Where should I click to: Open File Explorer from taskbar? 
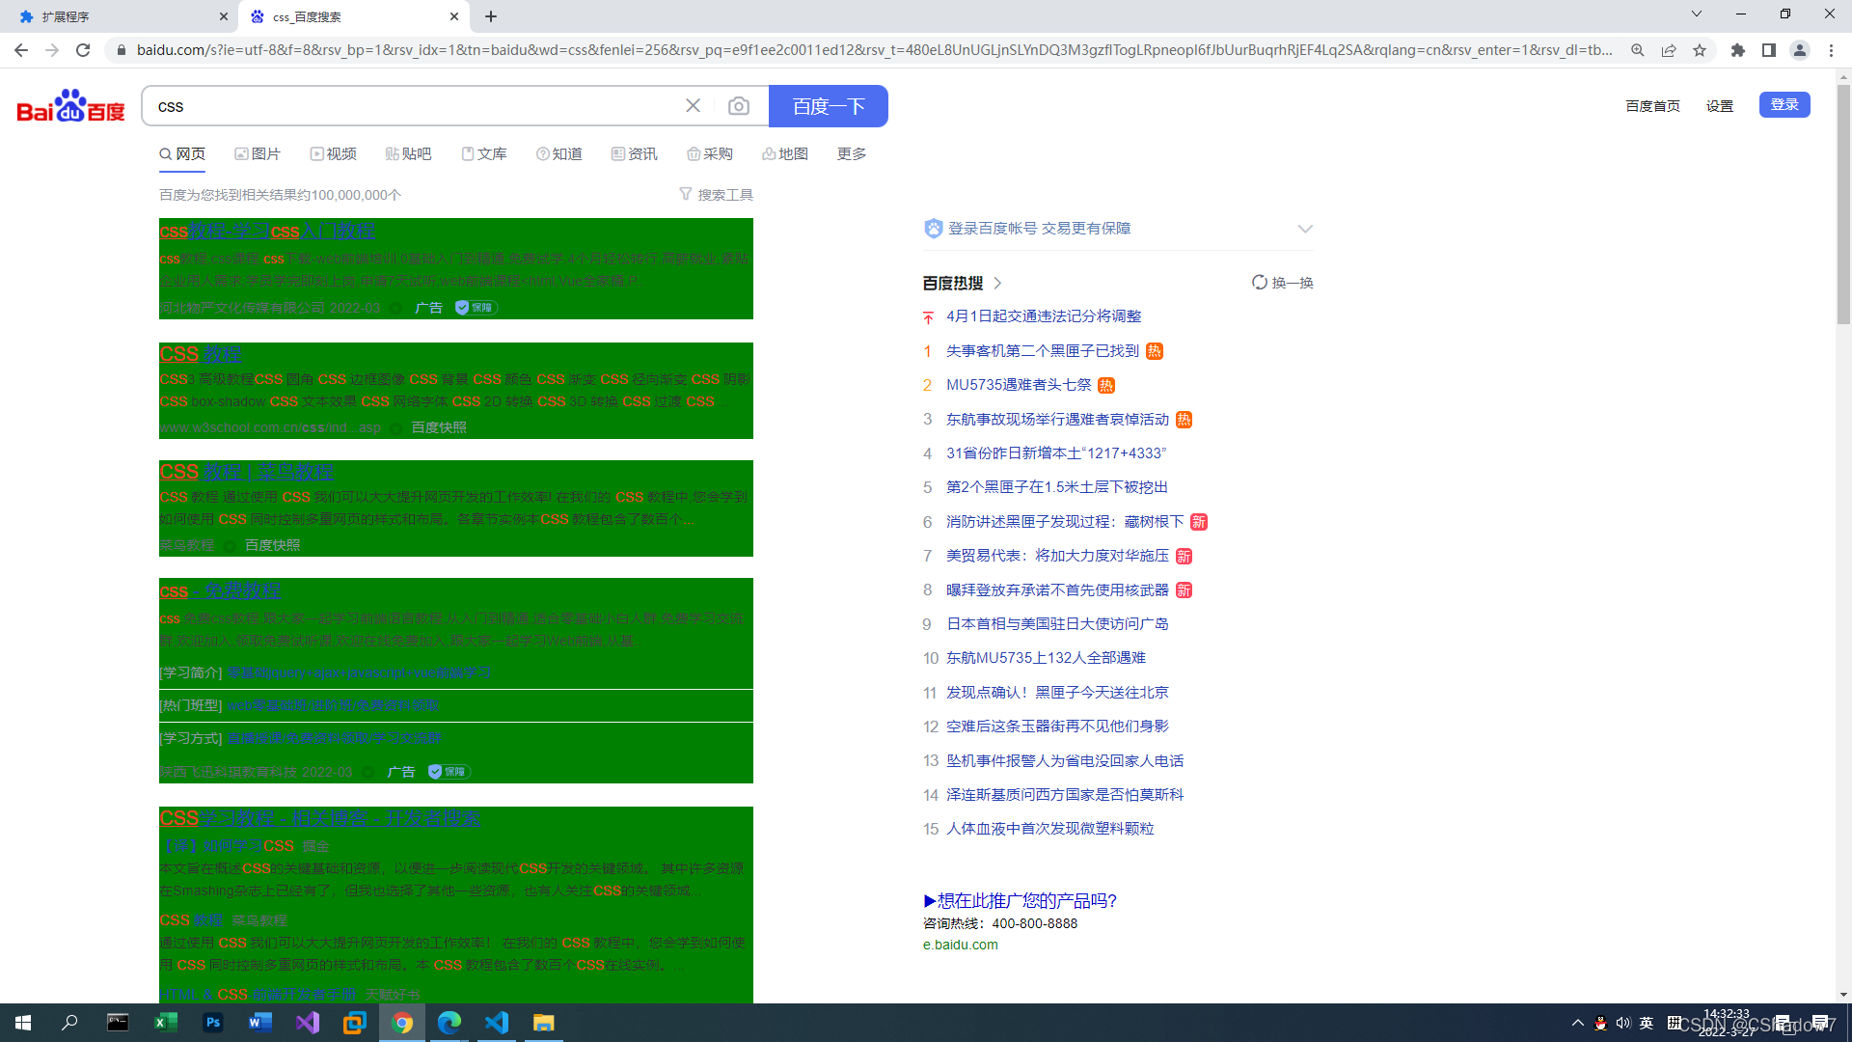click(544, 1023)
